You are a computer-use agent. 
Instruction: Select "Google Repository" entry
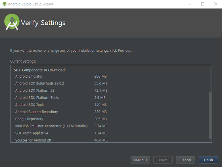pyautogui.click(x=29, y=119)
